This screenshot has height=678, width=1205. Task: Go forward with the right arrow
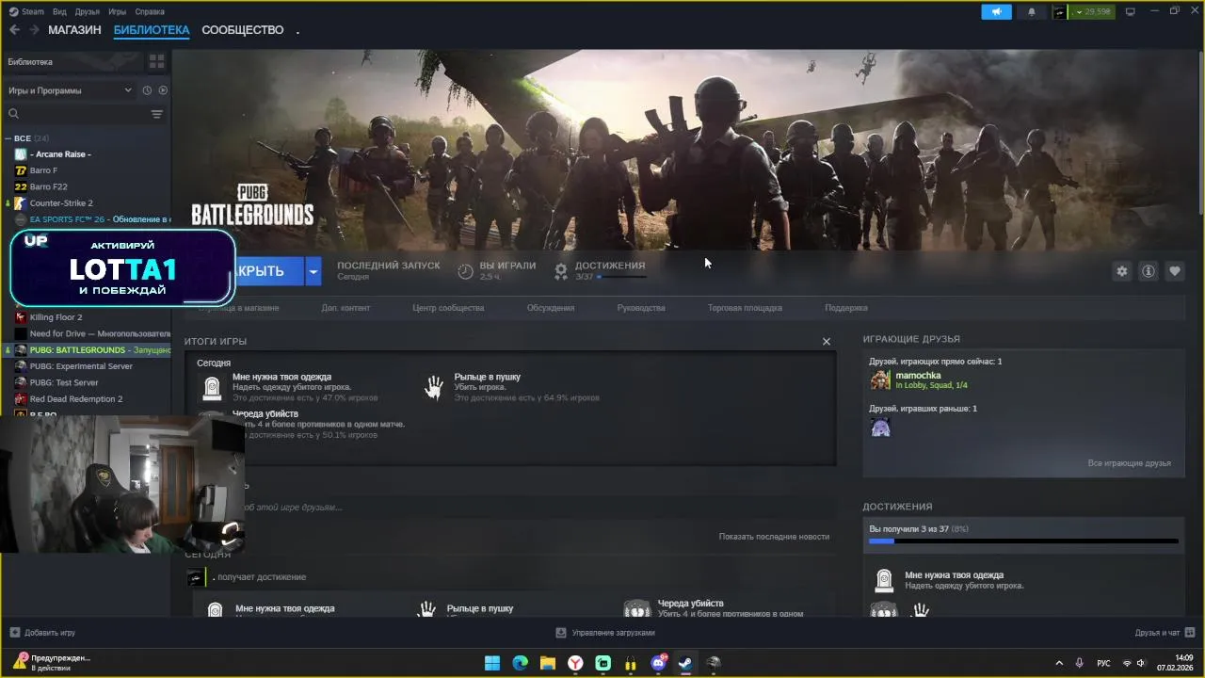coord(34,30)
